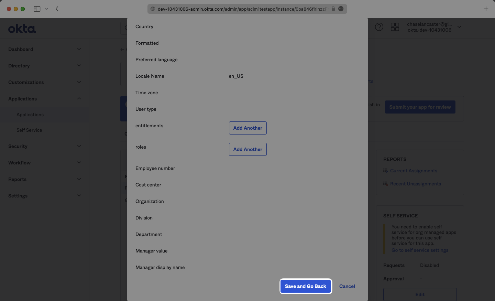
Task: Click the browser URL address field
Action: coord(241,9)
